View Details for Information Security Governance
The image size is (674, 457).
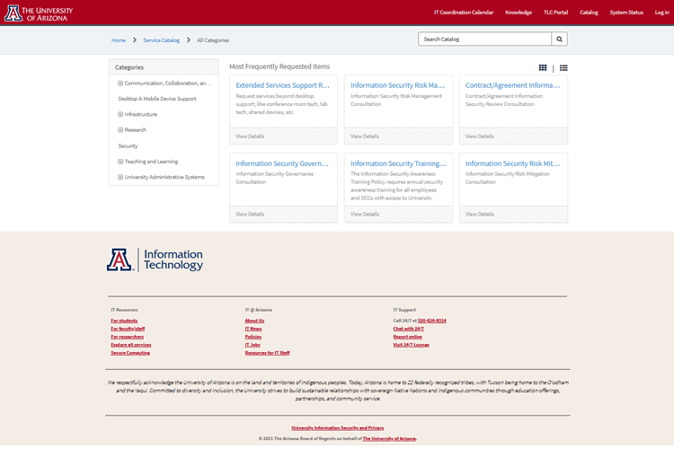[x=251, y=215]
